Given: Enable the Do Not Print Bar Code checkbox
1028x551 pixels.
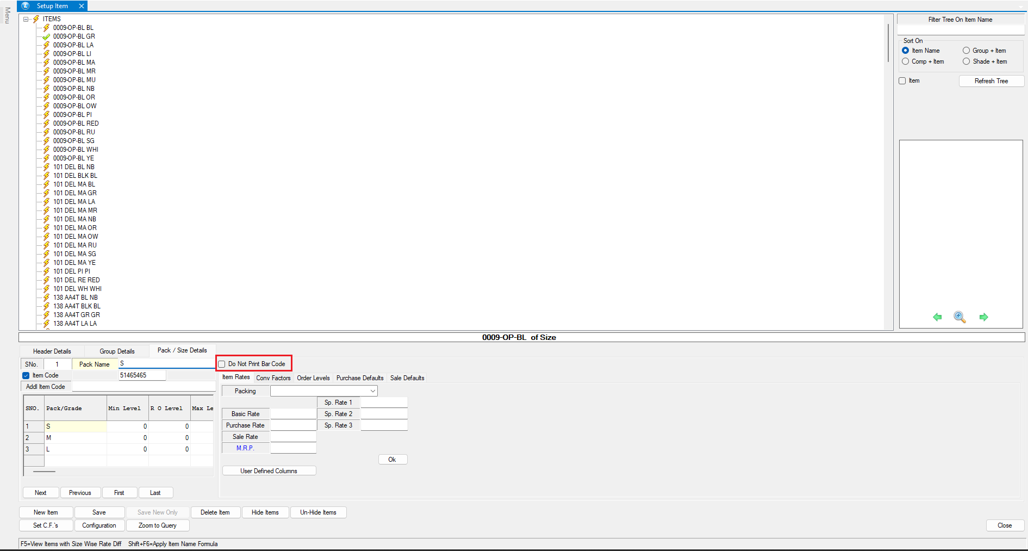Looking at the screenshot, I should (x=222, y=364).
